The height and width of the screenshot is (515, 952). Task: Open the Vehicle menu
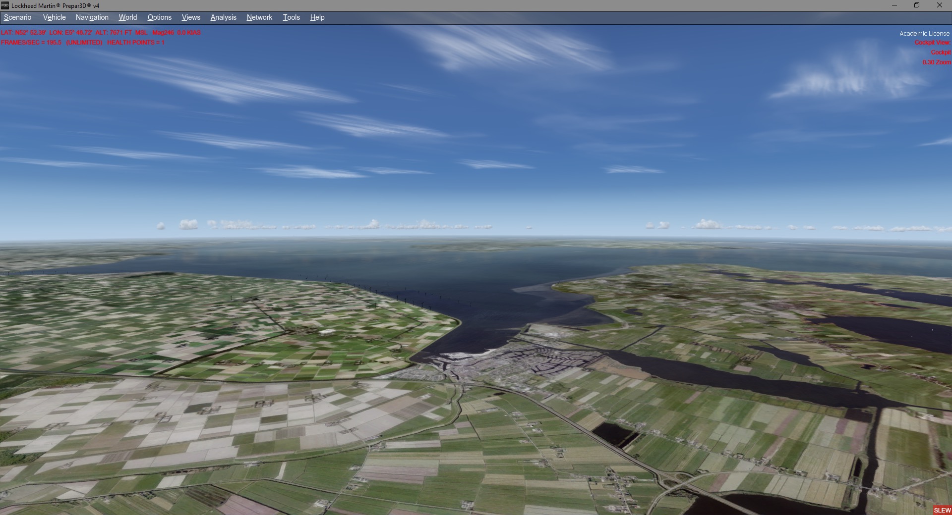[x=54, y=17]
